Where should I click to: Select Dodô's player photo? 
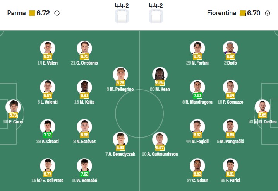230,48
